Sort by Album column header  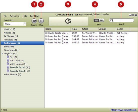[x=107, y=29]
